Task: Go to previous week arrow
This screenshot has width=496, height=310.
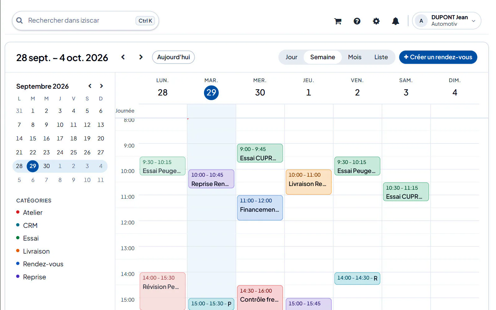Action: point(123,57)
